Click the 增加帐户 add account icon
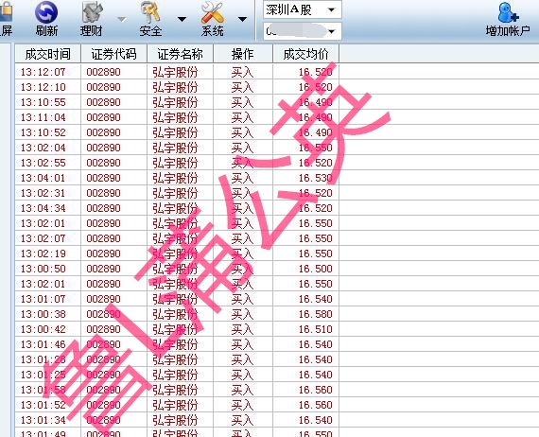539x437 pixels. [x=508, y=12]
